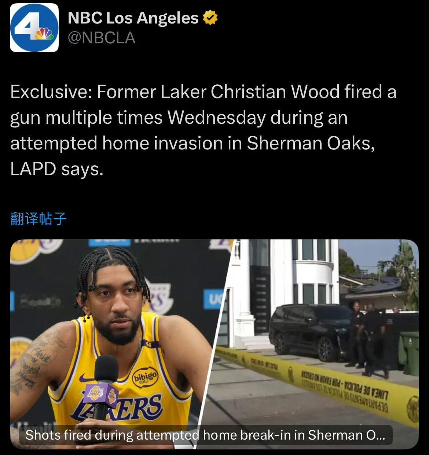
Task: Open the Shots fired article caption
Action: 205,435
